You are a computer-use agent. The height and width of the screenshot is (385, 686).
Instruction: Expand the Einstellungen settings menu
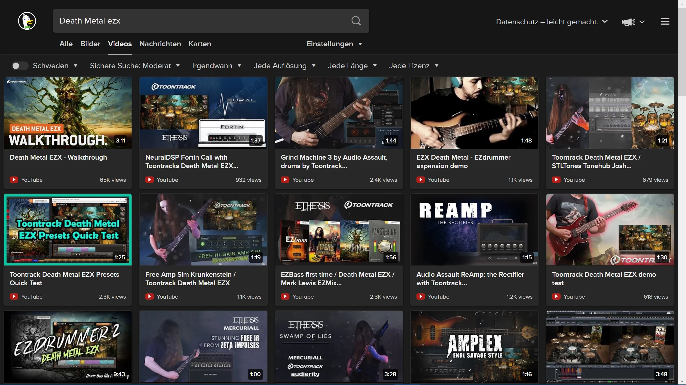point(334,44)
